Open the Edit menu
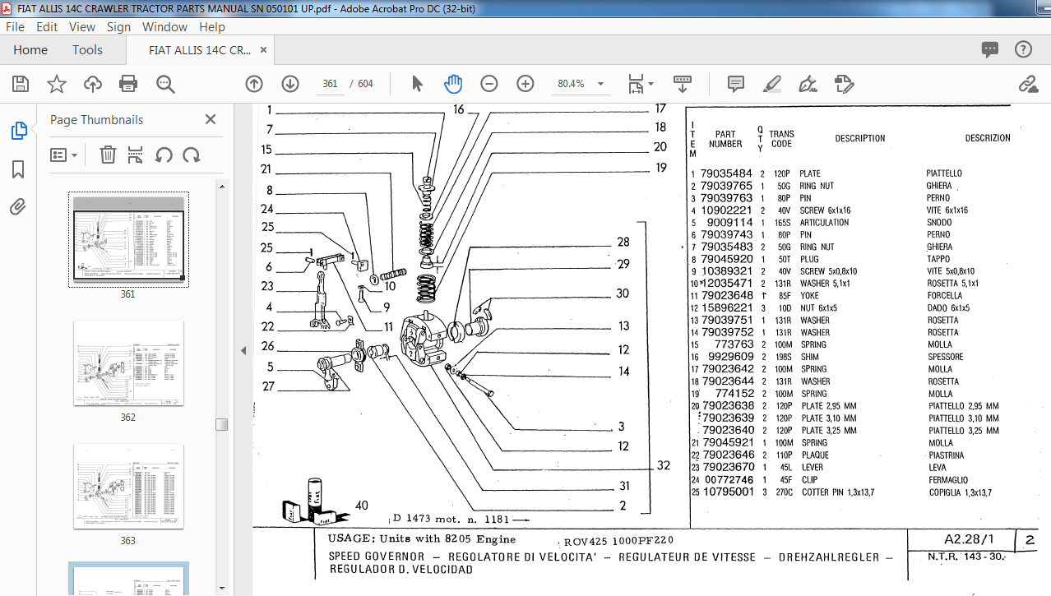This screenshot has width=1051, height=596. coord(47,26)
